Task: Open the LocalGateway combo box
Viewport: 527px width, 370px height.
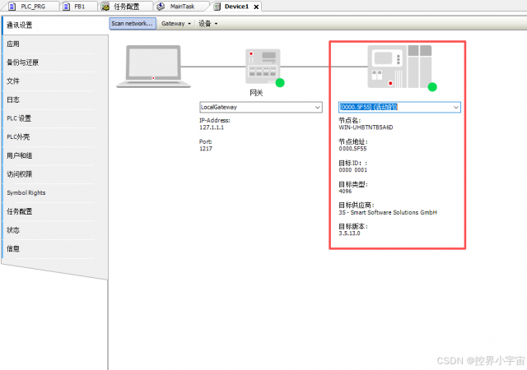Action: [x=317, y=107]
